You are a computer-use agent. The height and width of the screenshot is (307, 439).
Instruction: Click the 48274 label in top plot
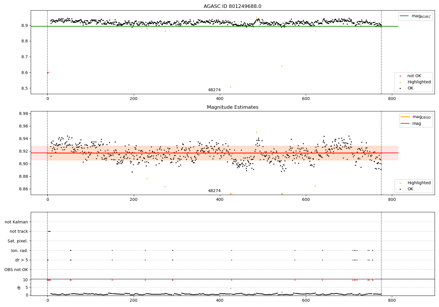pos(214,90)
